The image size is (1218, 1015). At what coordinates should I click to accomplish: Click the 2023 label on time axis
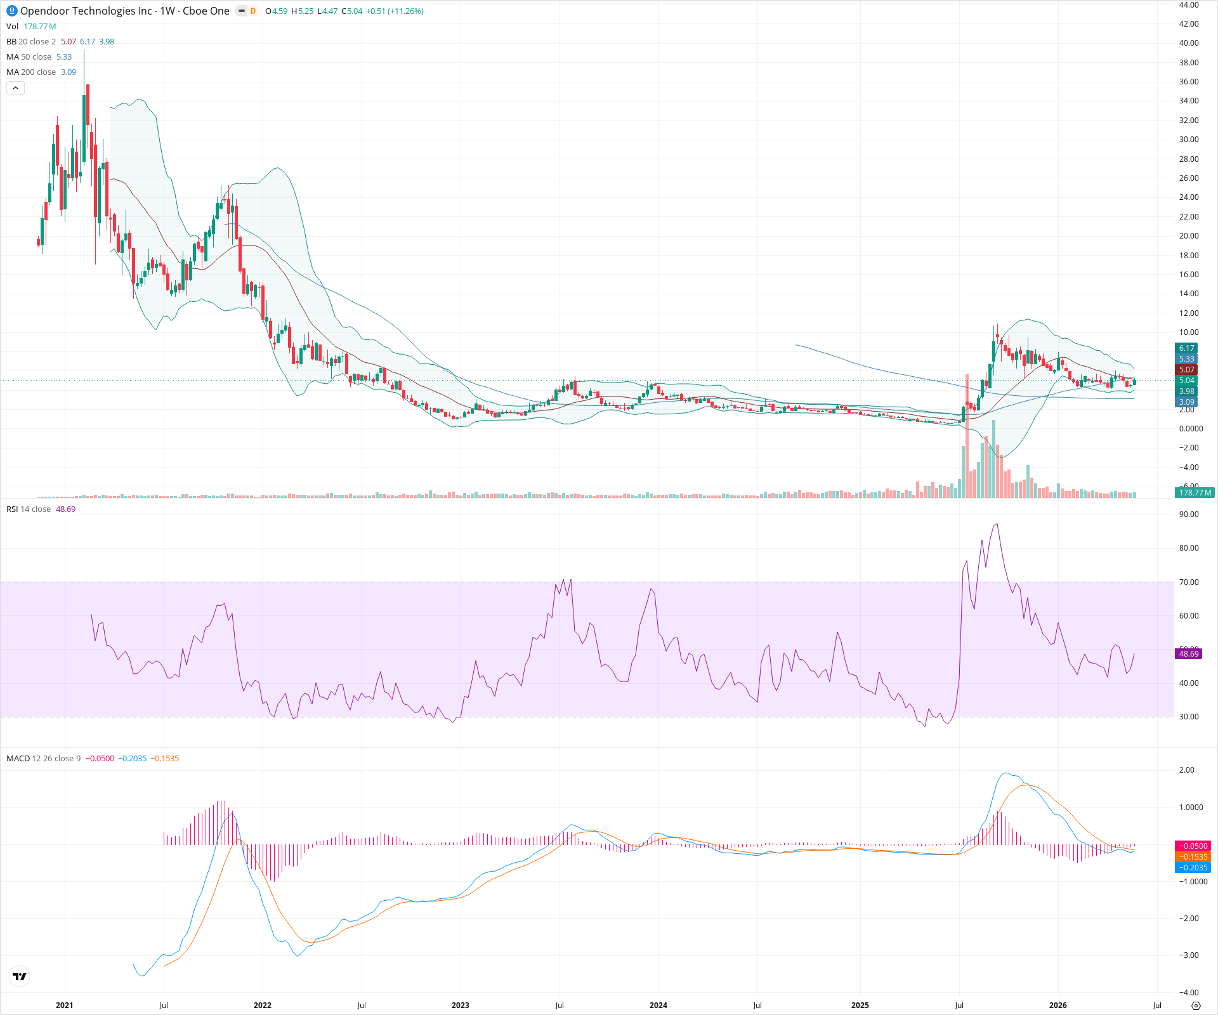click(460, 1005)
